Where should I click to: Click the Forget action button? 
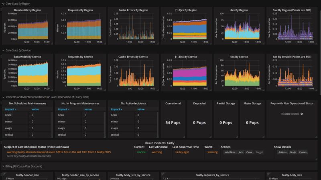[260, 152]
